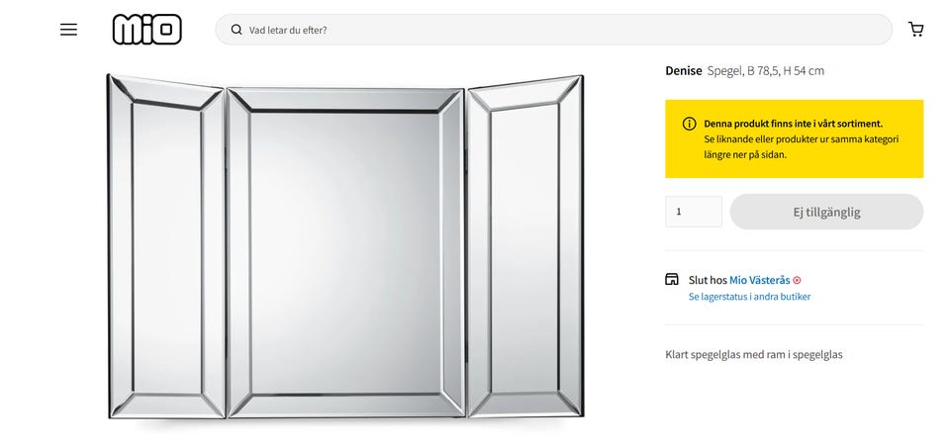The image size is (950, 446).
Task: Click 'Denna produkt finns inte' notice text
Action: click(x=779, y=124)
